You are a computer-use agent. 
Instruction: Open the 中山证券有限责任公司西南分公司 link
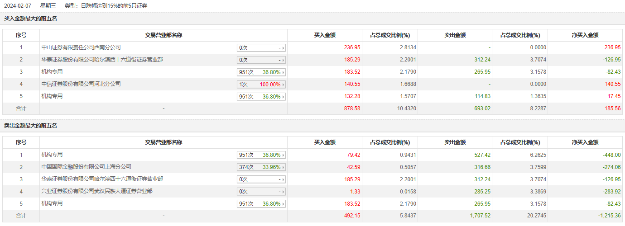point(81,47)
